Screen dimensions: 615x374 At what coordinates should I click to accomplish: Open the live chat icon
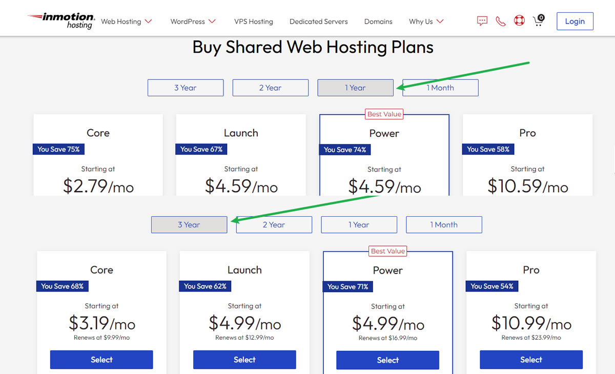482,21
